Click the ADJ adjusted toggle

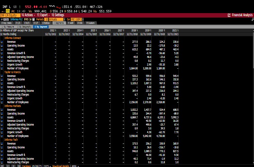[x=6, y=19]
